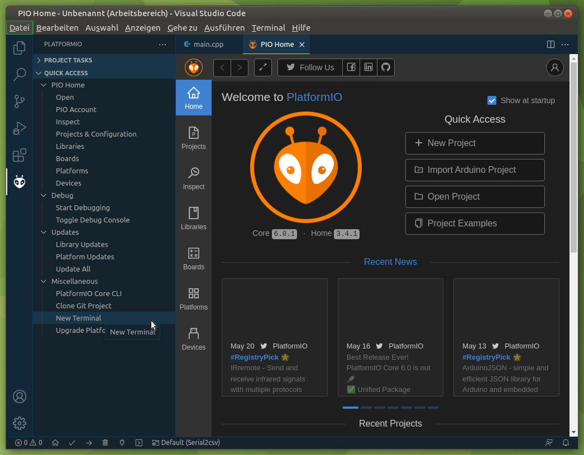584x455 pixels.
Task: Click the Default (Serial2csv) environment switcher
Action: pyautogui.click(x=186, y=443)
